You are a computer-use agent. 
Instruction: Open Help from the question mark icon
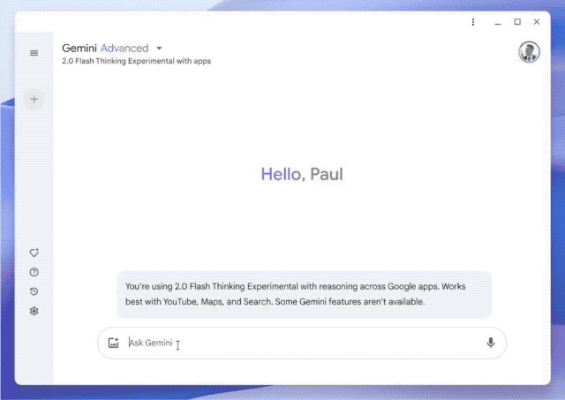34,272
